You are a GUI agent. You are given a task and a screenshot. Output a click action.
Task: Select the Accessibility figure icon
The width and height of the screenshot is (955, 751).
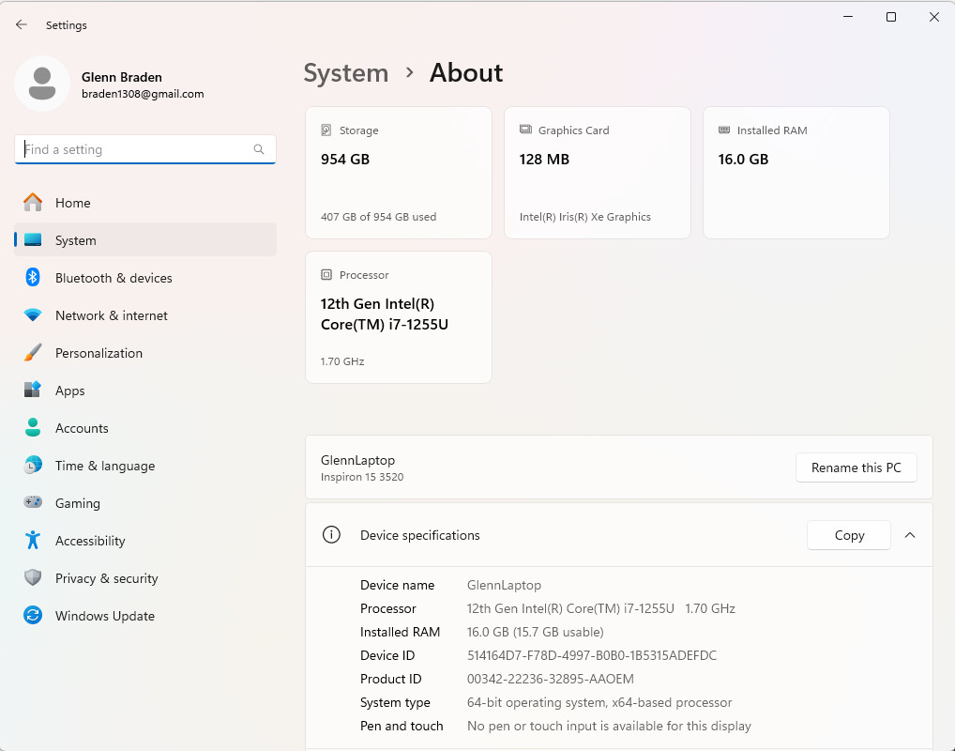[33, 541]
